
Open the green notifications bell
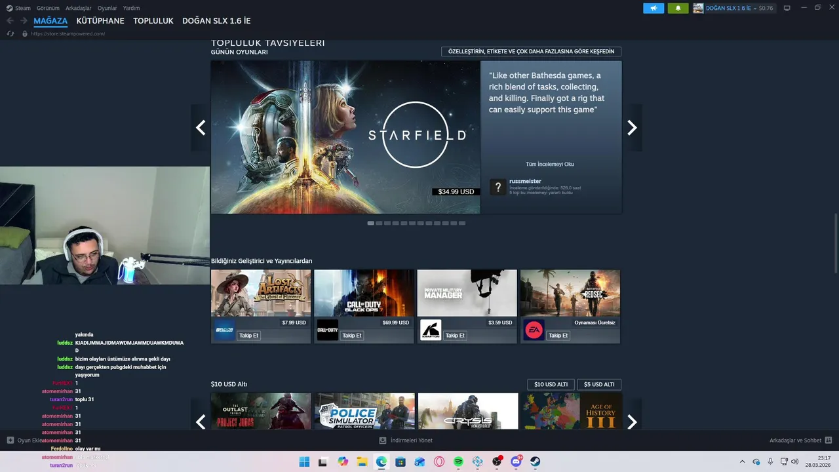678,8
